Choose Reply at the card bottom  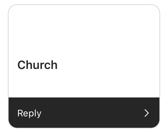tap(29, 113)
